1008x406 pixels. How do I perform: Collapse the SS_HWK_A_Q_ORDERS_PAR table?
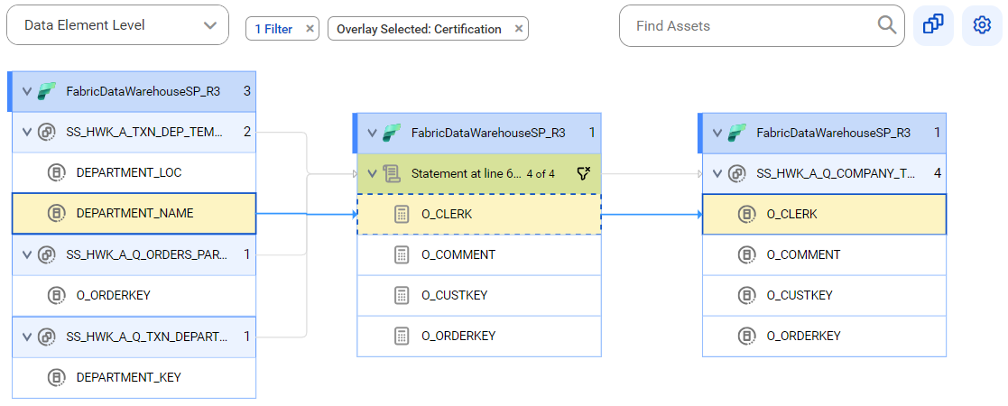pos(27,254)
